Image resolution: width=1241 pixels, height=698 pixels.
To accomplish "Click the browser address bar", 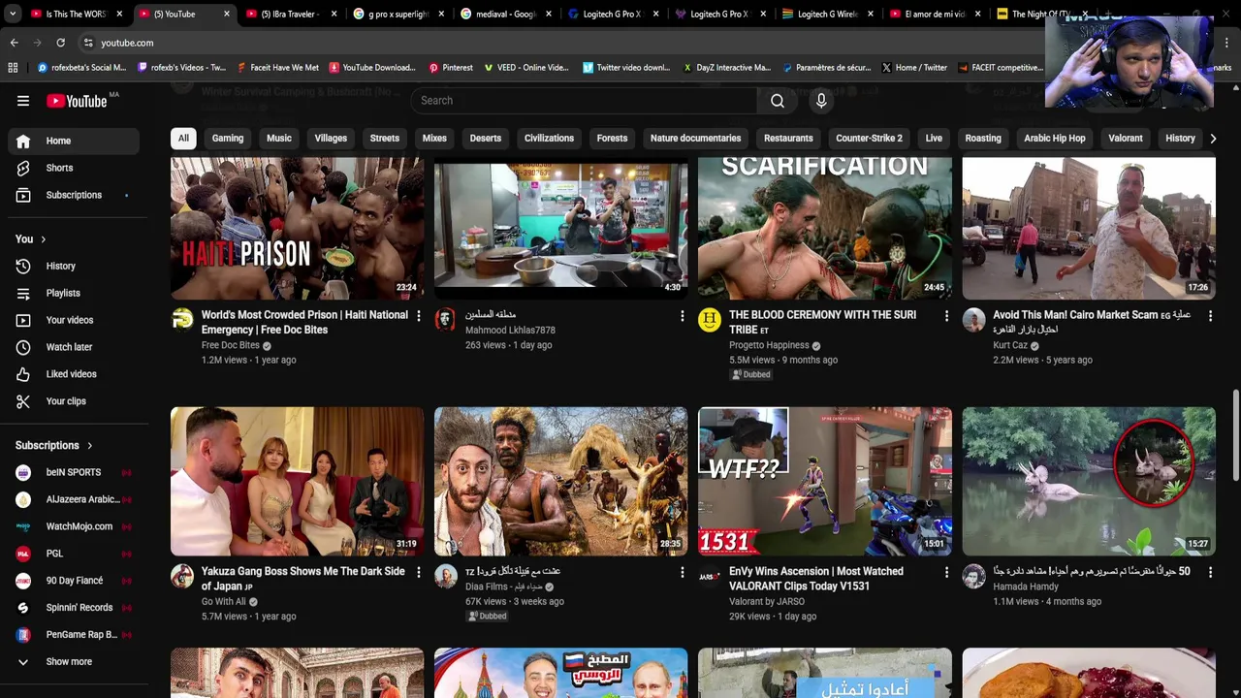I will tap(562, 43).
